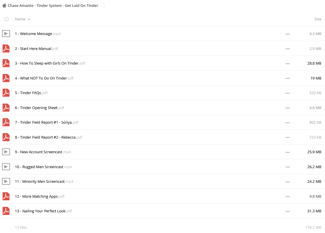The height and width of the screenshot is (233, 325).
Task: Open 3 - How To Sleep with Girls PDF
Action: 50,63
